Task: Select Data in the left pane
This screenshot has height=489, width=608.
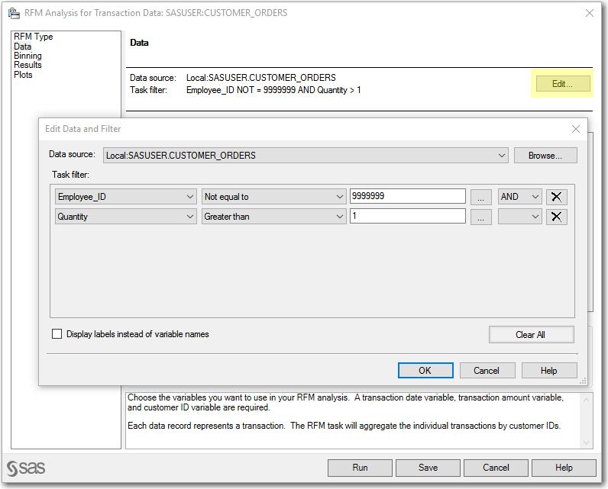Action: [22, 47]
